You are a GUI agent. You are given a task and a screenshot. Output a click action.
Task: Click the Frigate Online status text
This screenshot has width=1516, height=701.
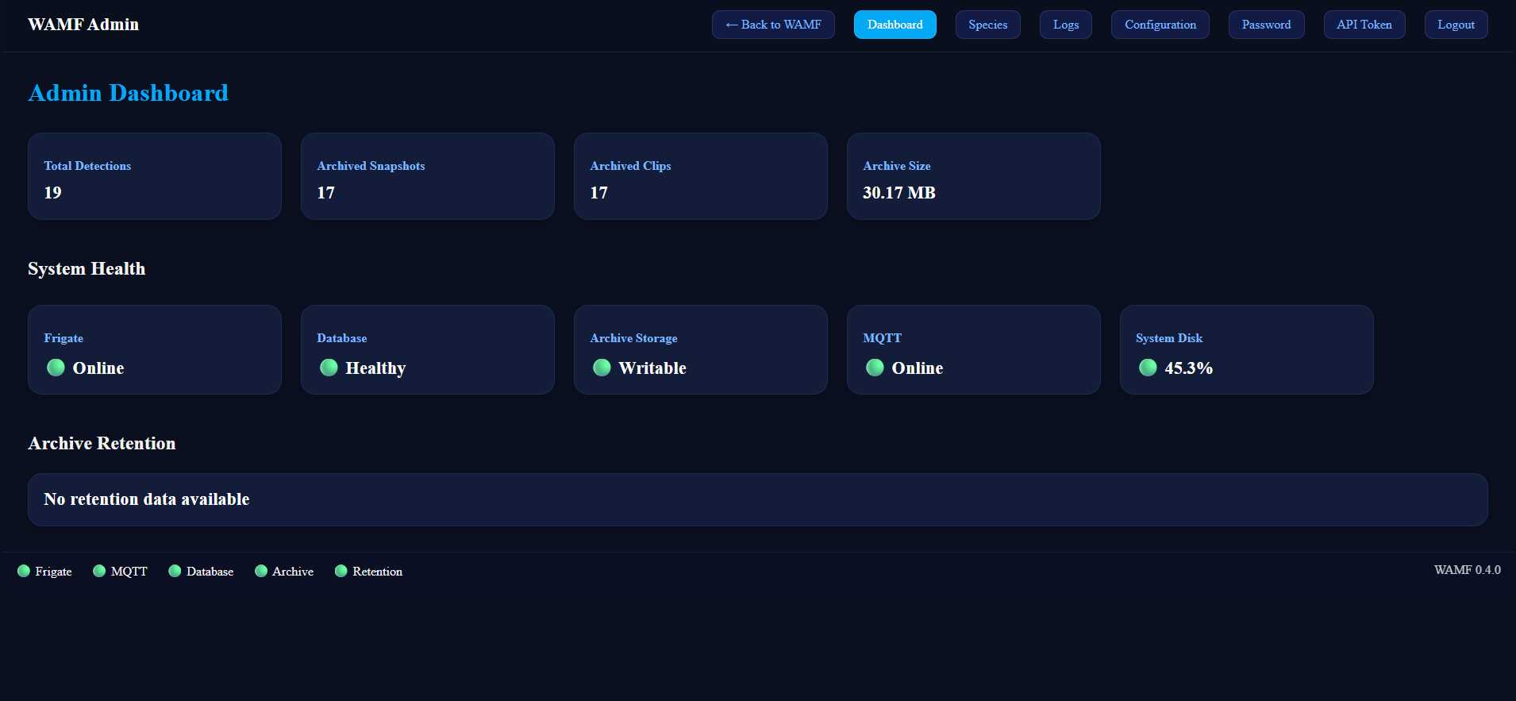[x=98, y=368]
